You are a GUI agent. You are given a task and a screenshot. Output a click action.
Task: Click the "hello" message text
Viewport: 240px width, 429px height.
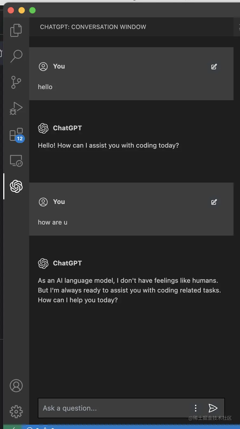[x=45, y=87]
